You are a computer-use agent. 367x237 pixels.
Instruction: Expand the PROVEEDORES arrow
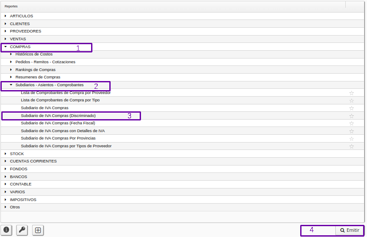tap(5, 31)
